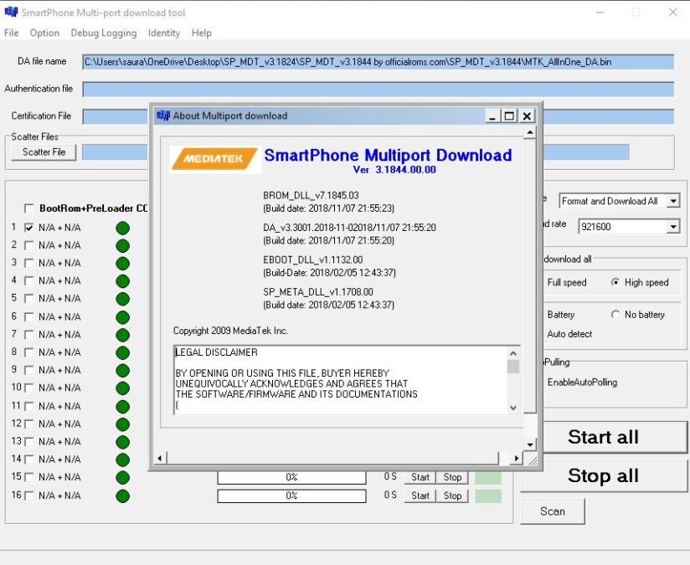Select the High speed radio button
Screen dimensions: 690x565
tap(615, 283)
